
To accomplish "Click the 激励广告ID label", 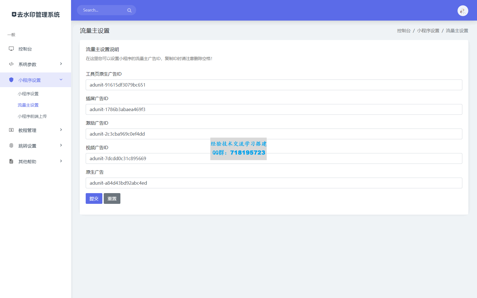I will 97,123.
